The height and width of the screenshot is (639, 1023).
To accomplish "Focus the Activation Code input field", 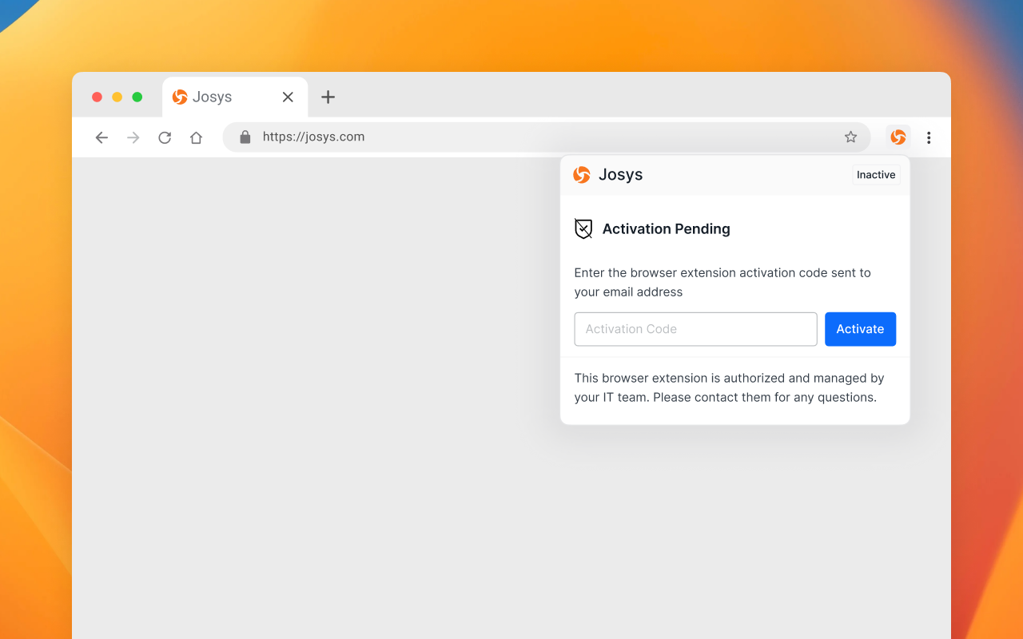I will (695, 329).
